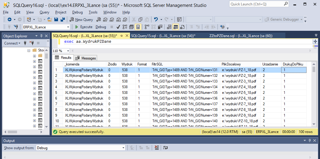The height and width of the screenshot is (159, 320).
Task: Toggle Results to Grid mode
Action: coord(176,27)
